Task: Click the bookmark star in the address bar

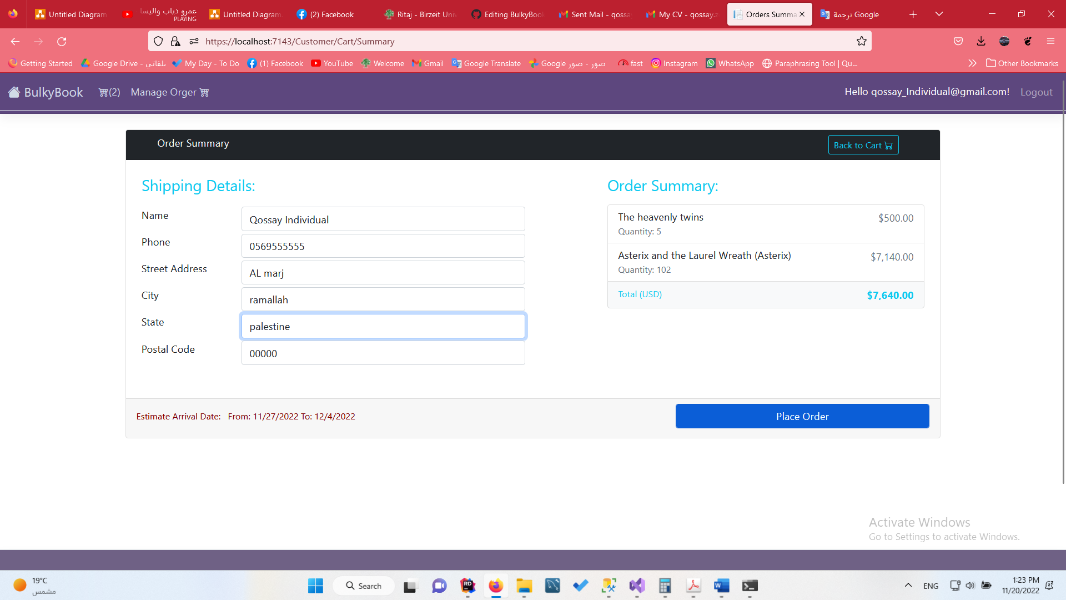Action: point(861,41)
